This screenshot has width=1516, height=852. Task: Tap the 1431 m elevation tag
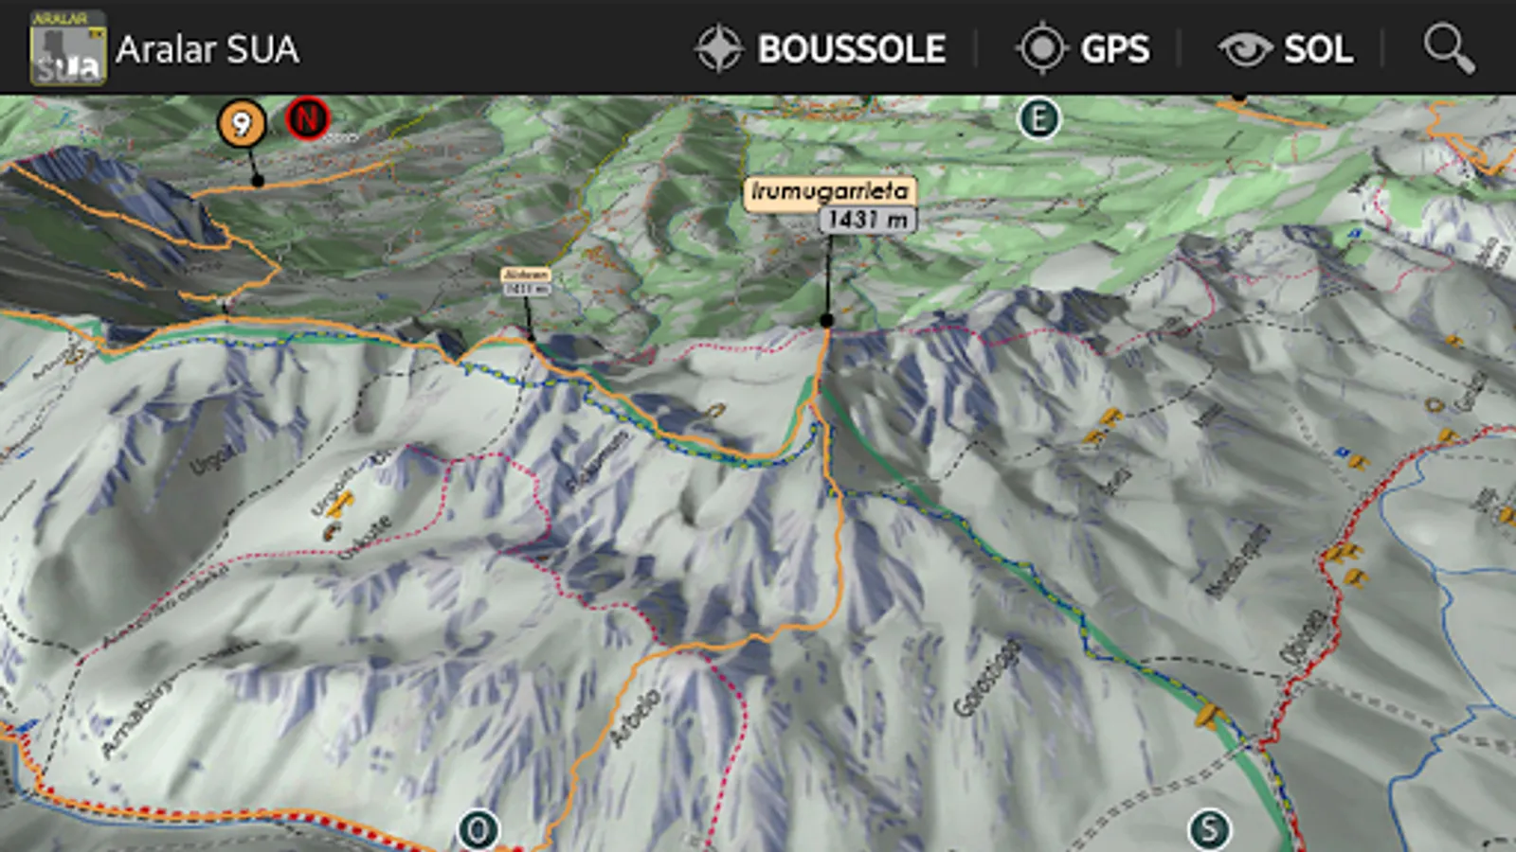pos(868,220)
